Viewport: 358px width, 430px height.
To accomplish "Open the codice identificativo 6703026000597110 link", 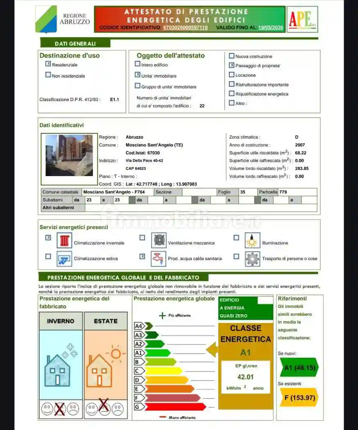I will pos(186,27).
